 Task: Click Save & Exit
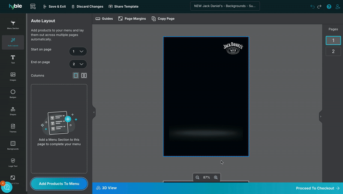click(54, 6)
